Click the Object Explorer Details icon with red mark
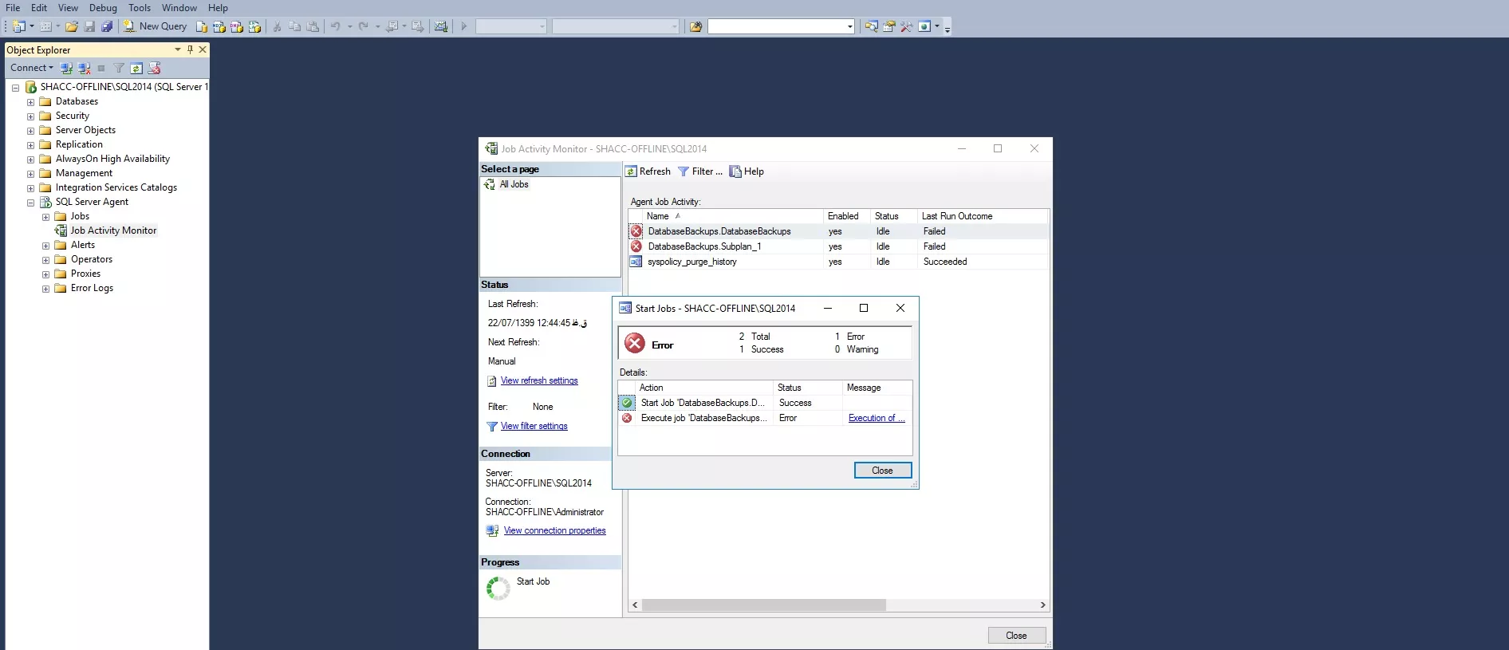This screenshot has height=650, width=1509. tap(155, 68)
